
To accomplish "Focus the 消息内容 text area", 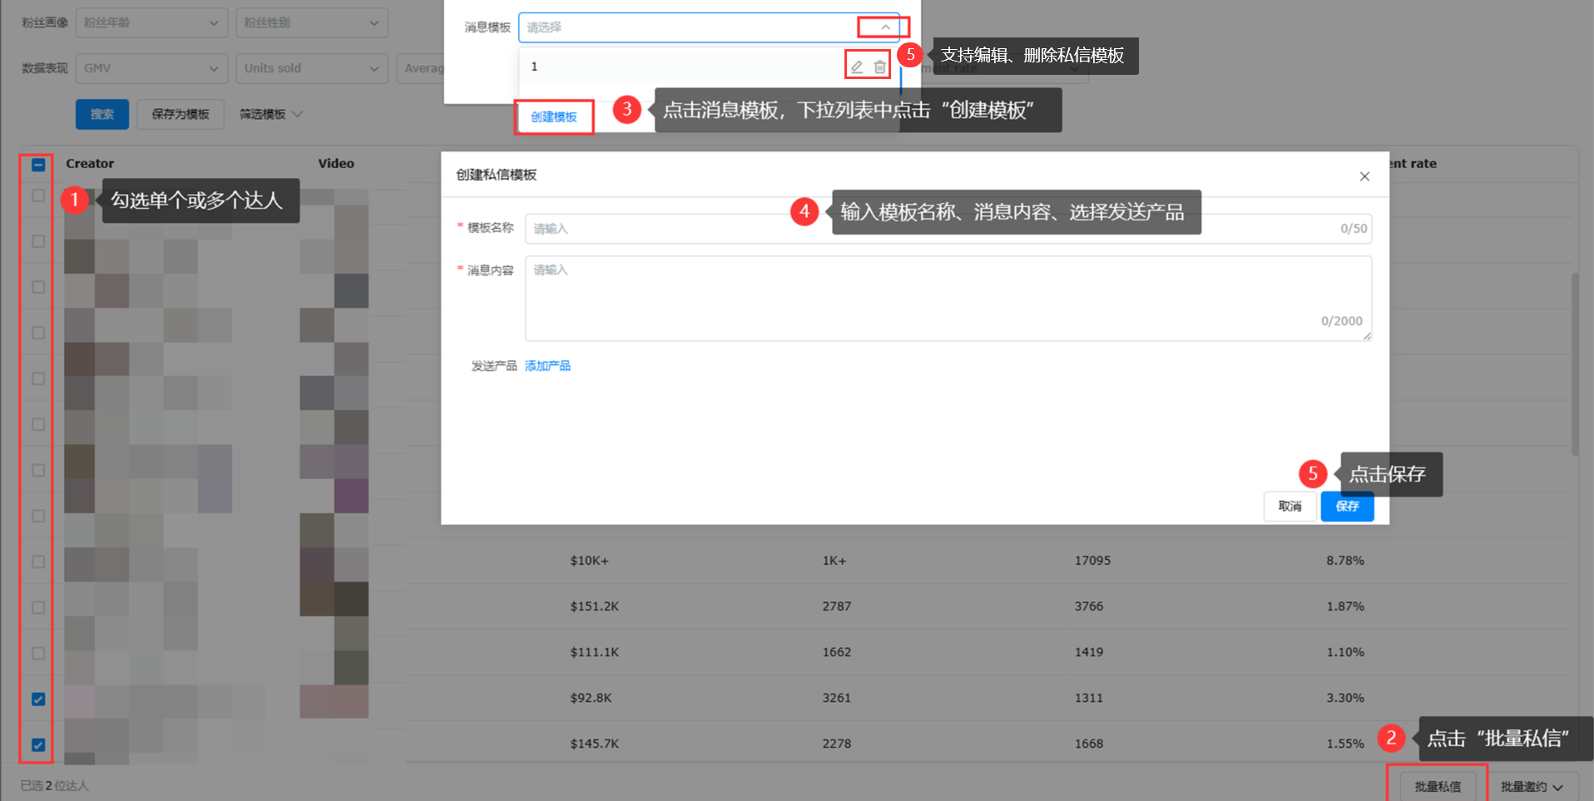I will coord(948,299).
